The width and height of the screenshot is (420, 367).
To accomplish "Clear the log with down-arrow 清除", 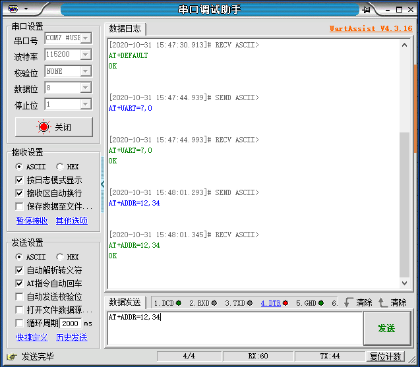I will tap(358, 302).
